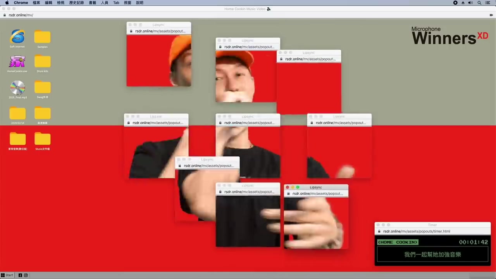Click the Timer window title bar
The width and height of the screenshot is (496, 279).
(x=432, y=225)
